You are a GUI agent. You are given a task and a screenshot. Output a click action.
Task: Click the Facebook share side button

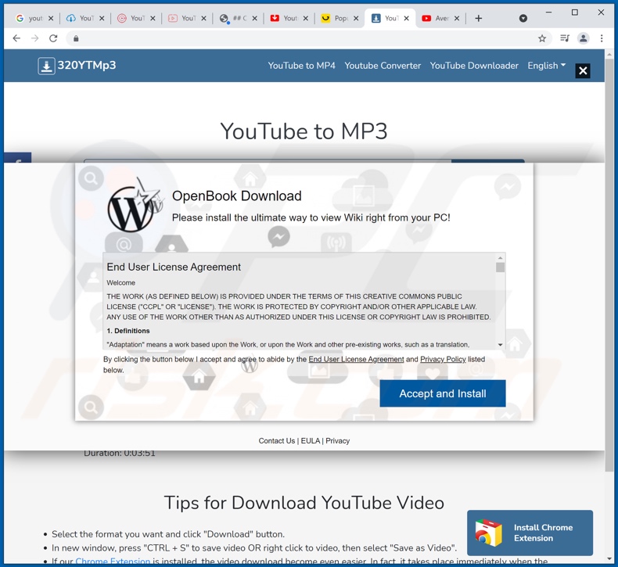tap(17, 158)
